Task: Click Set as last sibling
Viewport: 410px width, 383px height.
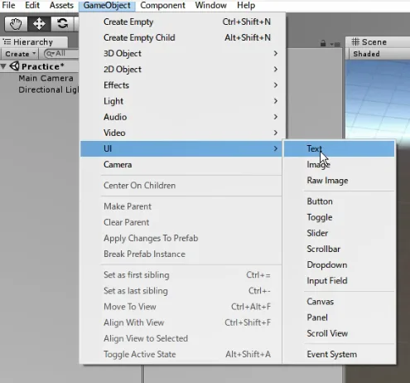Action: click(x=181, y=291)
